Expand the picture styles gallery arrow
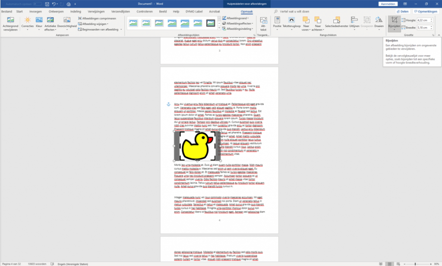Viewport: 442px width, 266px height. tap(219, 28)
